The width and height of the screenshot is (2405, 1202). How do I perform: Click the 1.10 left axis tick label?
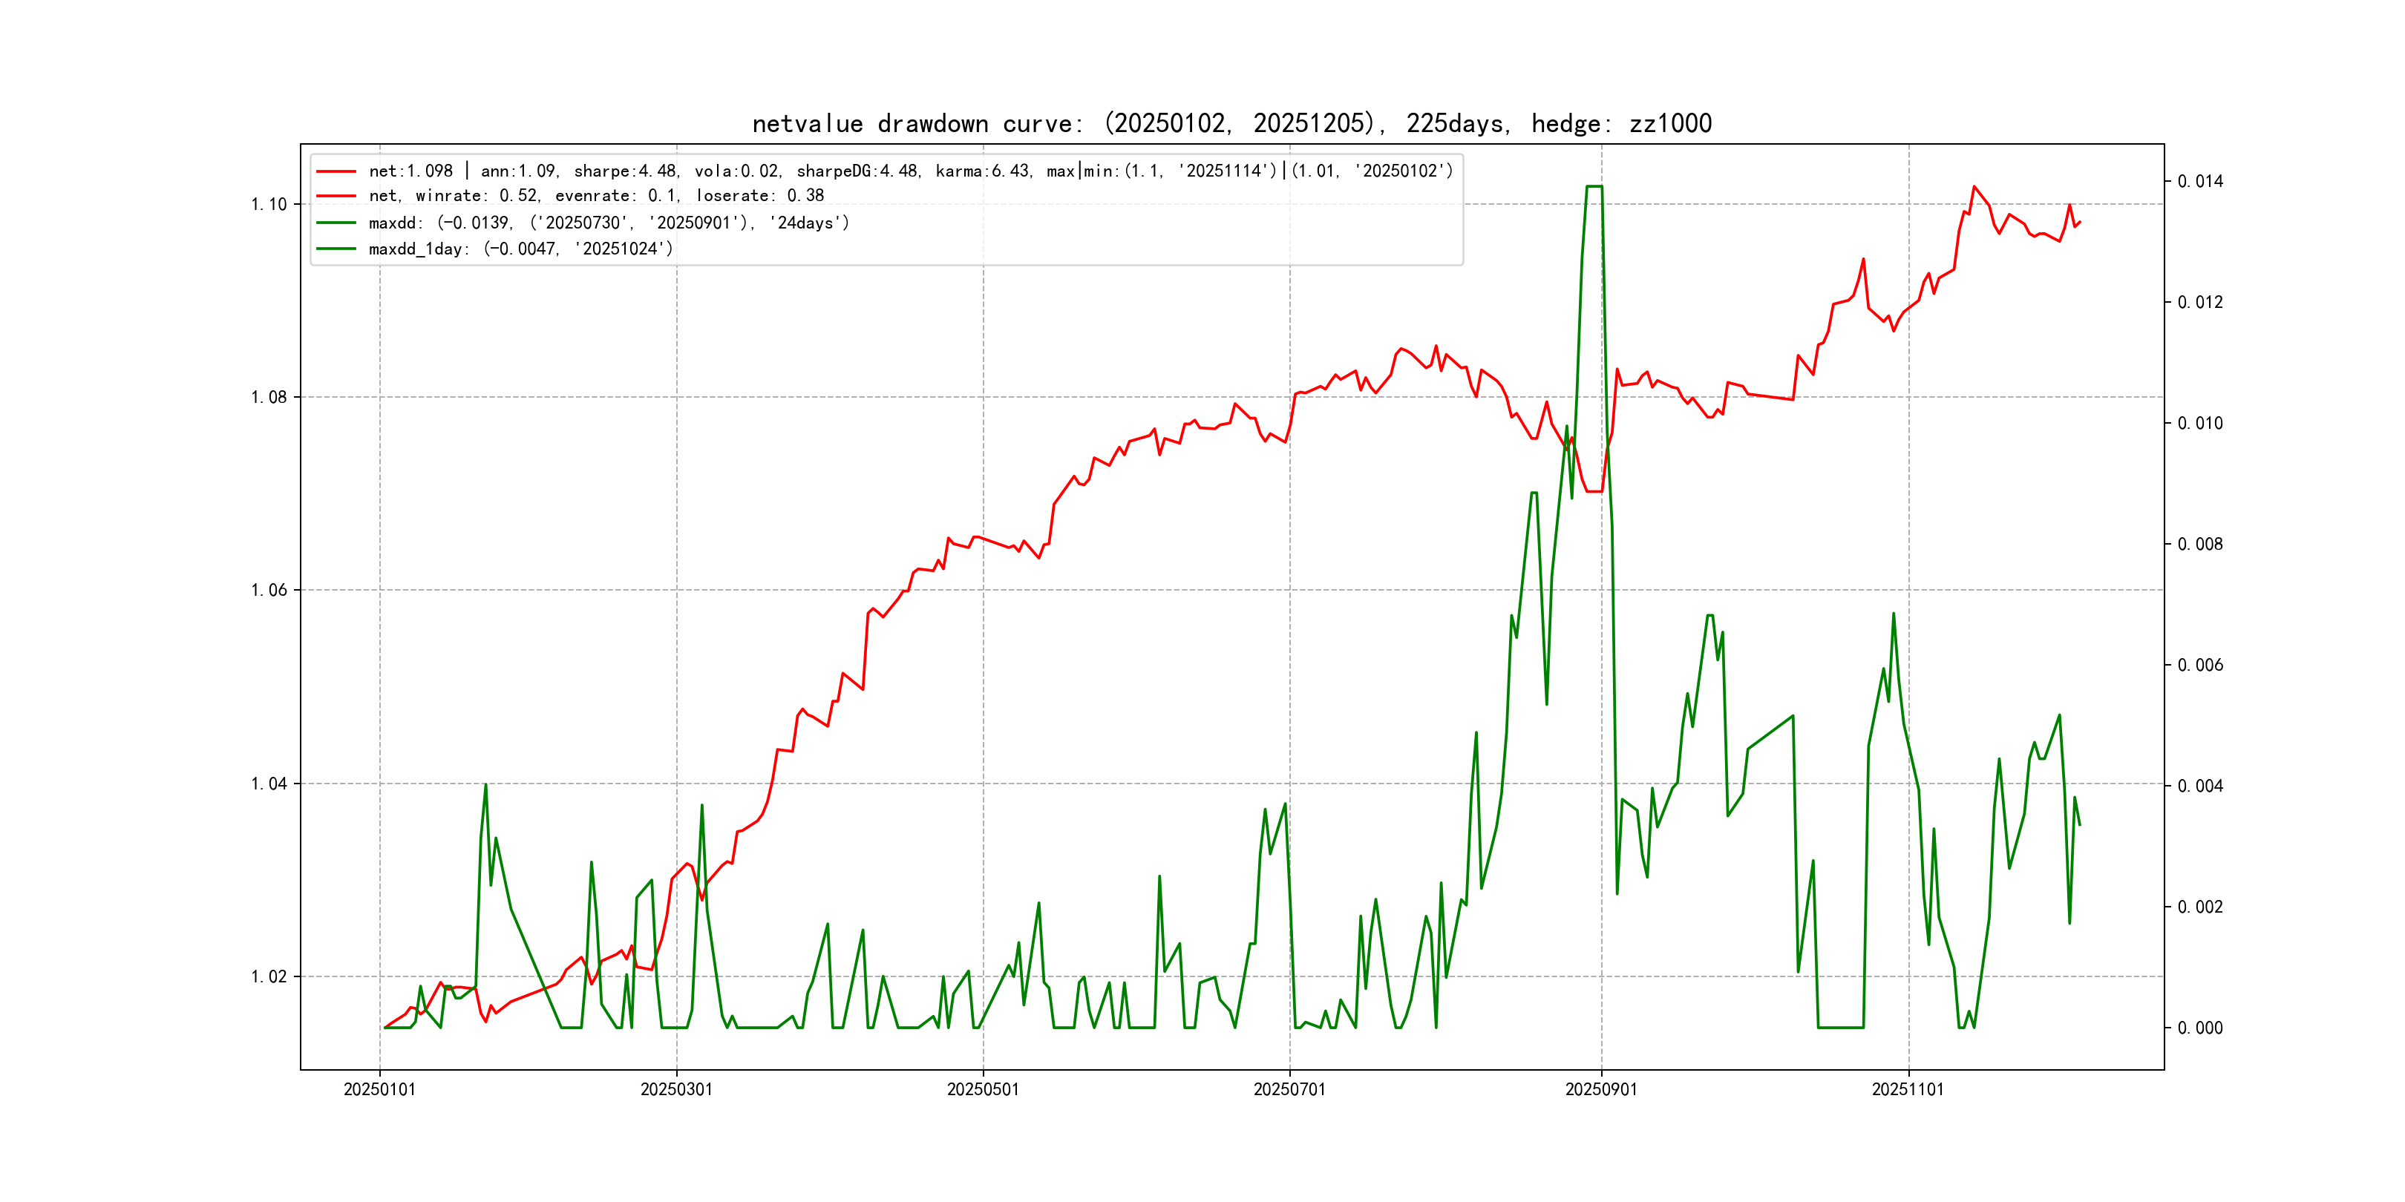click(269, 204)
